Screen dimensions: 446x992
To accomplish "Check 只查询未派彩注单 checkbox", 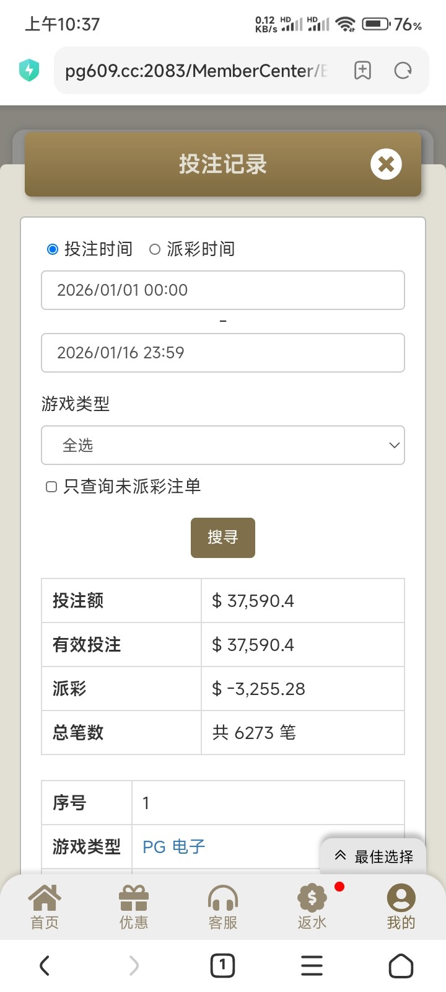I will pos(51,487).
